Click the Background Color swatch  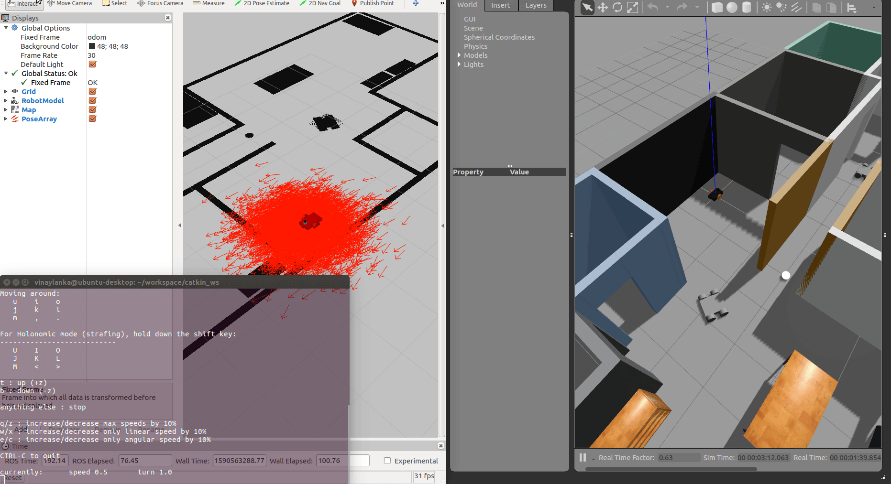click(92, 46)
